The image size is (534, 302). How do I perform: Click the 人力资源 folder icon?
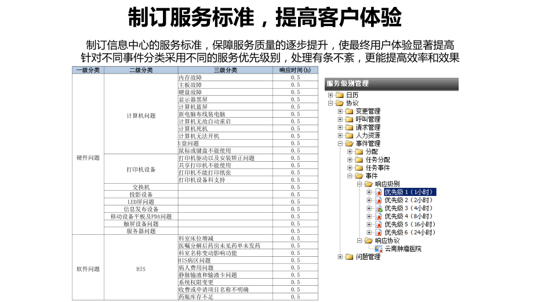pyautogui.click(x=349, y=136)
